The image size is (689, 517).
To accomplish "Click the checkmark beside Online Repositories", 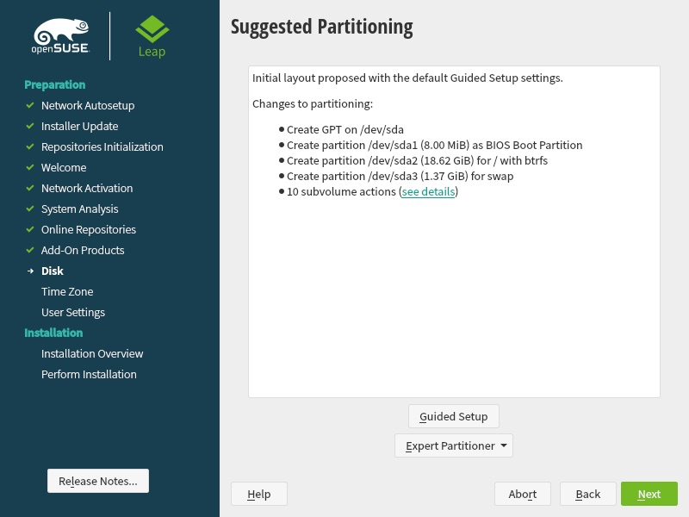I will (x=30, y=229).
